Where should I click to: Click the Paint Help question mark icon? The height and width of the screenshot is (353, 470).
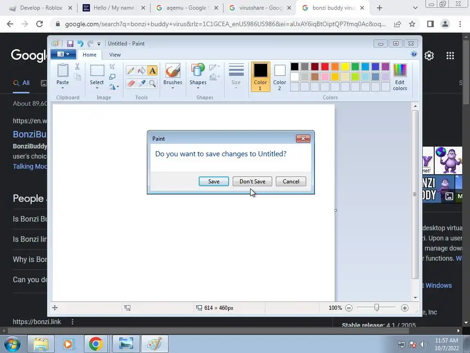click(x=414, y=54)
